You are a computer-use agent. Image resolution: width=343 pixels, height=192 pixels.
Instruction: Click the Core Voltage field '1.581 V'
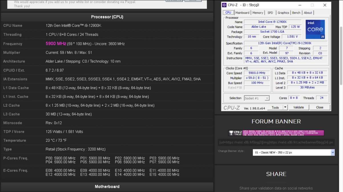(292, 37)
